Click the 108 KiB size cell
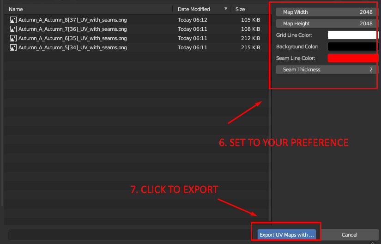 (250, 29)
